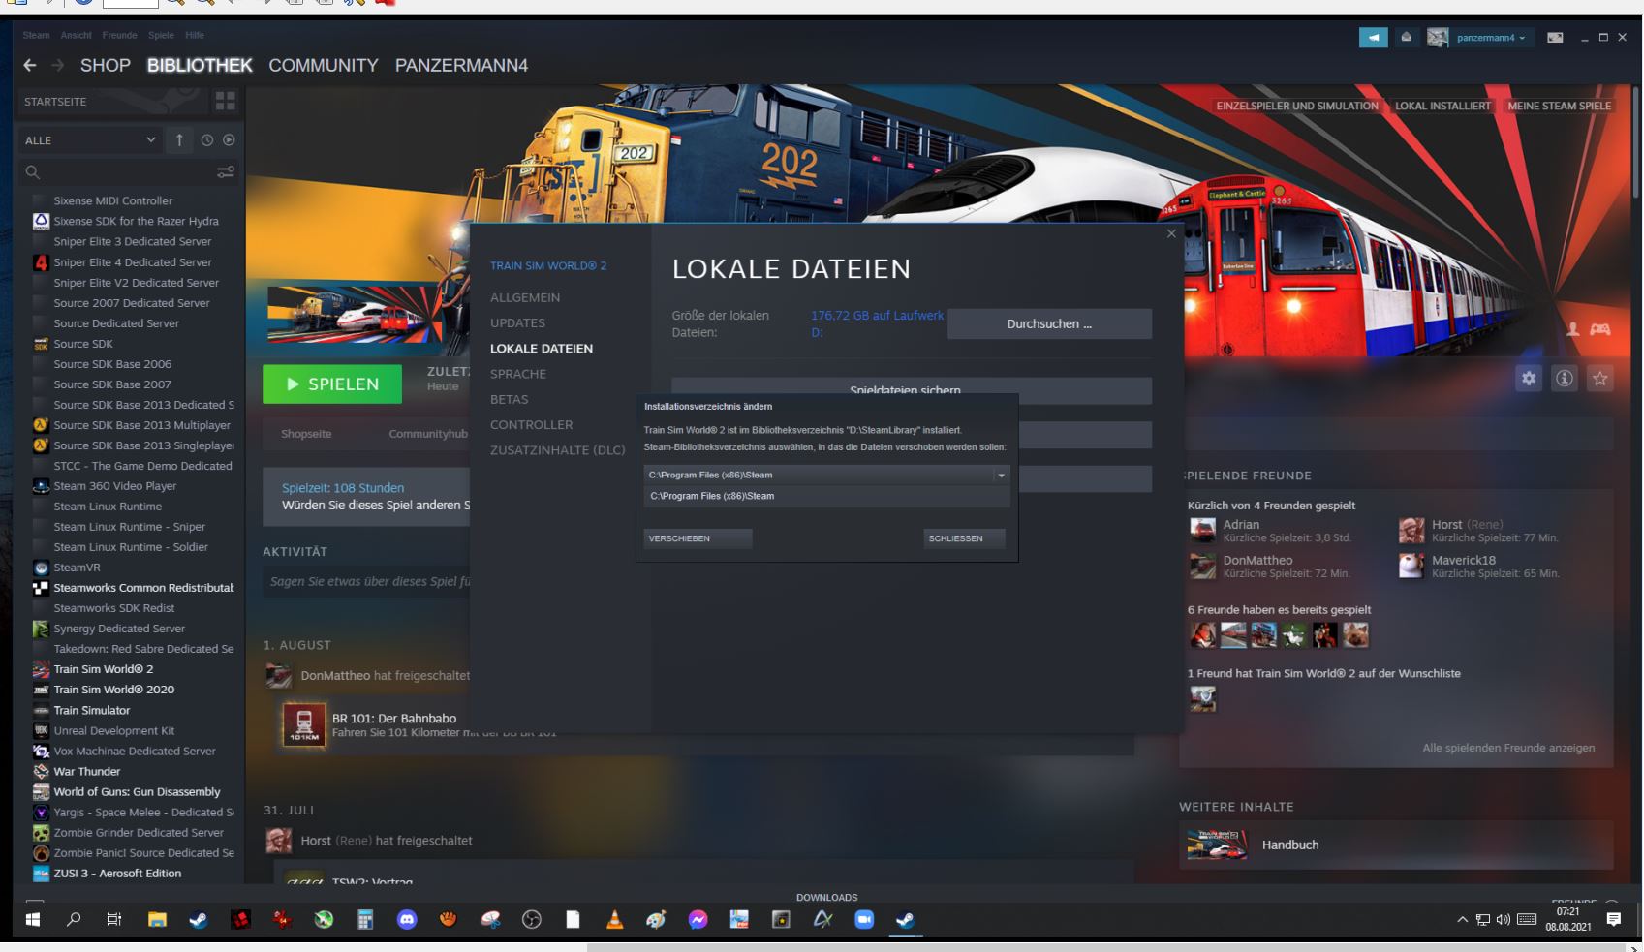The height and width of the screenshot is (952, 1644).
Task: Open the friend notifications envelope icon
Action: (1406, 38)
